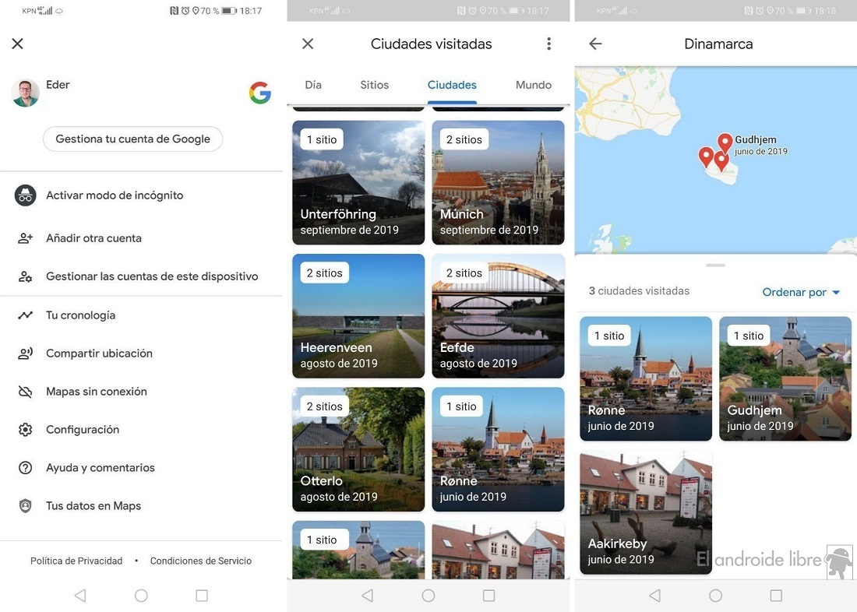Open the Heerenveen city card
857x612 pixels.
pos(358,316)
